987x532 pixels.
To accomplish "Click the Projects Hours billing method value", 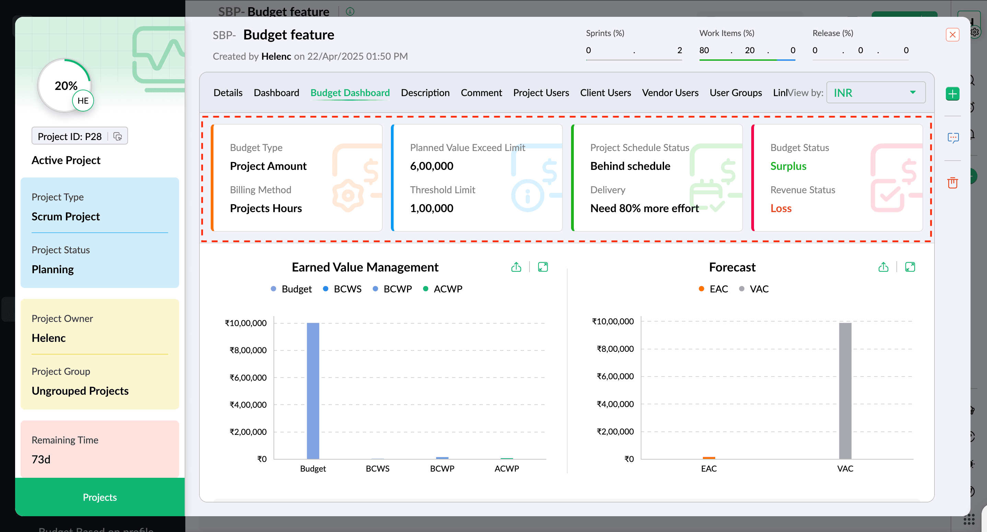I will coord(266,208).
